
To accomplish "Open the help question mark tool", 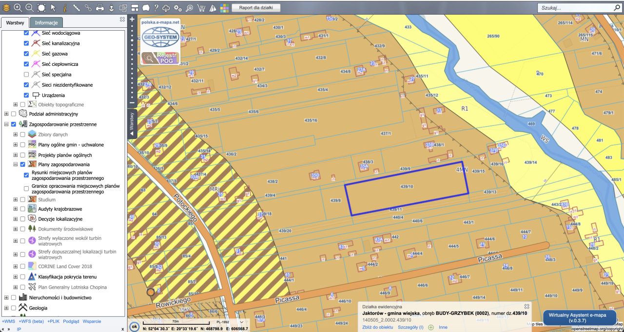I will click(156, 7).
